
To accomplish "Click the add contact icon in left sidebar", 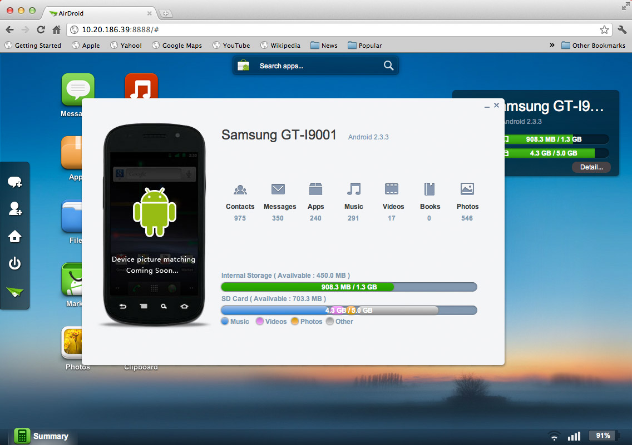I will (15, 209).
